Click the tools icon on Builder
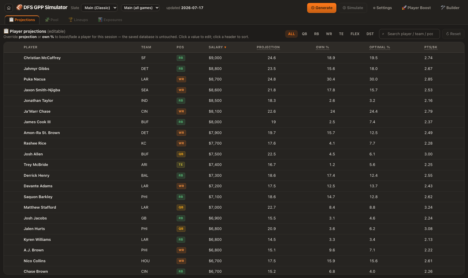 [443, 8]
